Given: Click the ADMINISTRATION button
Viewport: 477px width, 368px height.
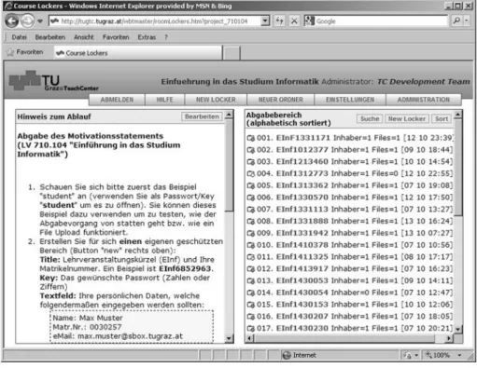Looking at the screenshot, I should pos(423,100).
